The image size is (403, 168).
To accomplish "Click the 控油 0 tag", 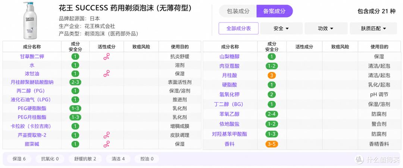I will click(147, 159).
